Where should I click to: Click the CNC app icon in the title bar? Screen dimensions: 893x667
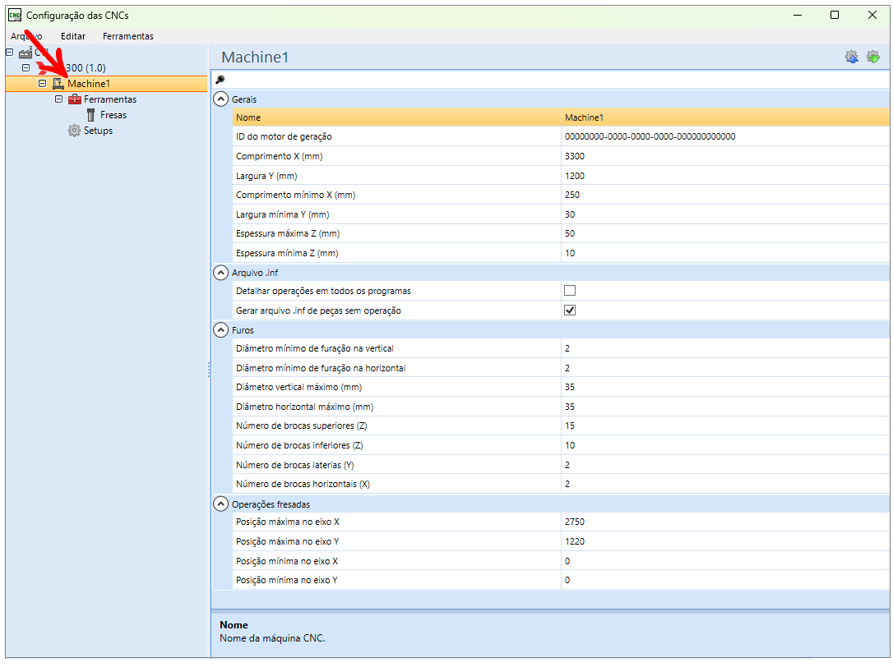[x=15, y=16]
